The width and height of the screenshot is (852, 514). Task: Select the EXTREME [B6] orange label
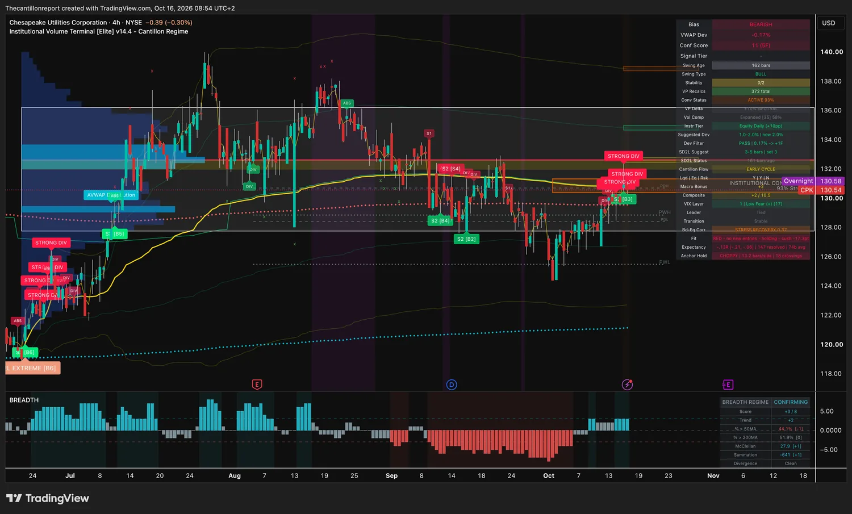pos(33,368)
